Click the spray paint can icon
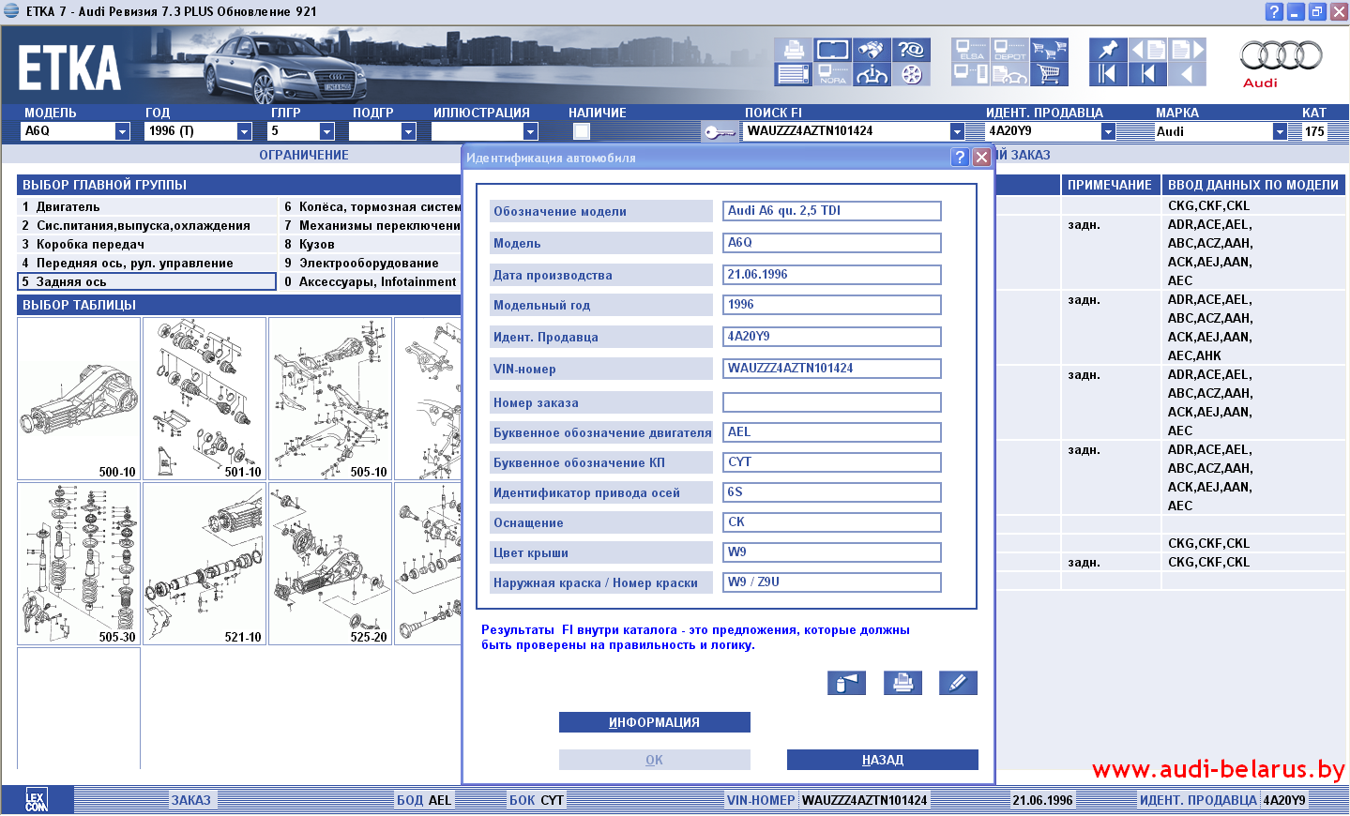The image size is (1350, 816). [845, 683]
